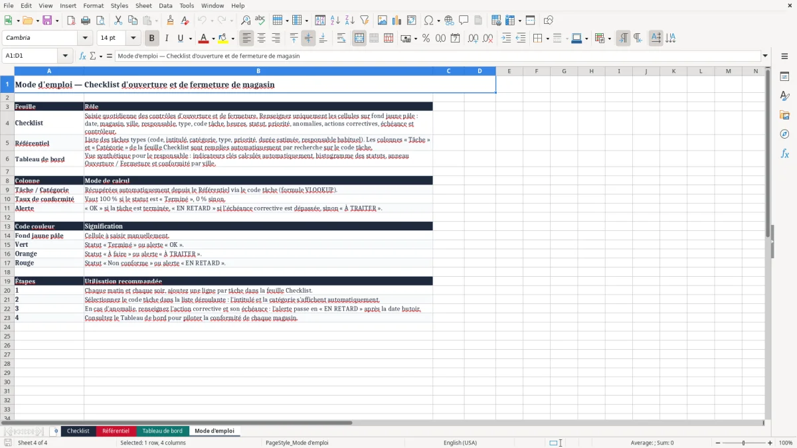Open Conditional Formatting dropdown arrow
Image resolution: width=797 pixels, height=448 pixels.
tap(609, 38)
